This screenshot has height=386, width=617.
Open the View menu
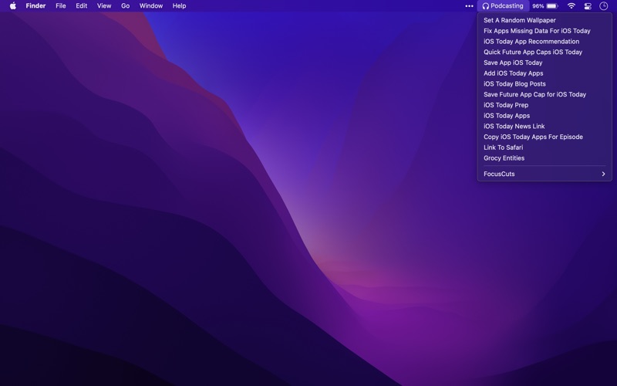pyautogui.click(x=104, y=6)
